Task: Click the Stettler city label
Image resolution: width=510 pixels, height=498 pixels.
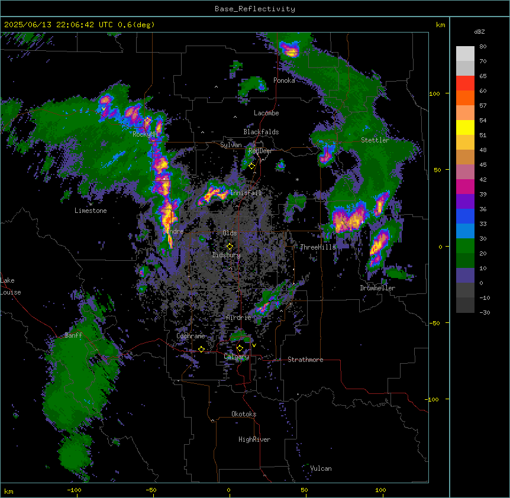Action: tap(375, 140)
